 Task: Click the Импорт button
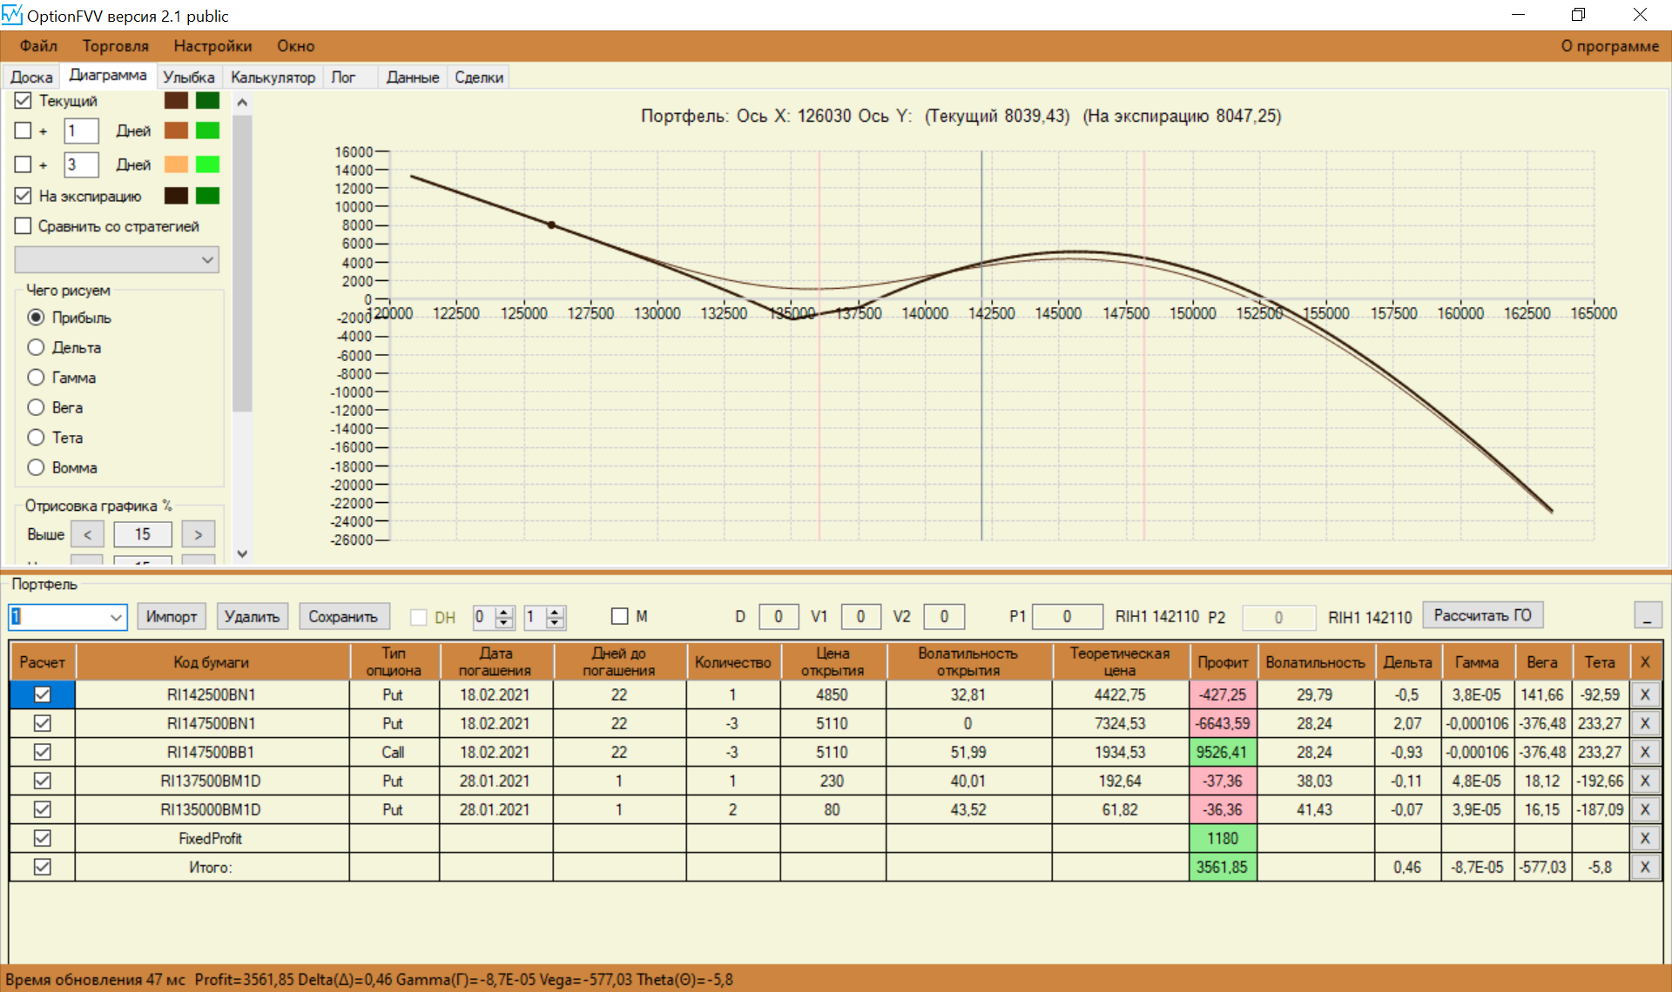pyautogui.click(x=172, y=616)
